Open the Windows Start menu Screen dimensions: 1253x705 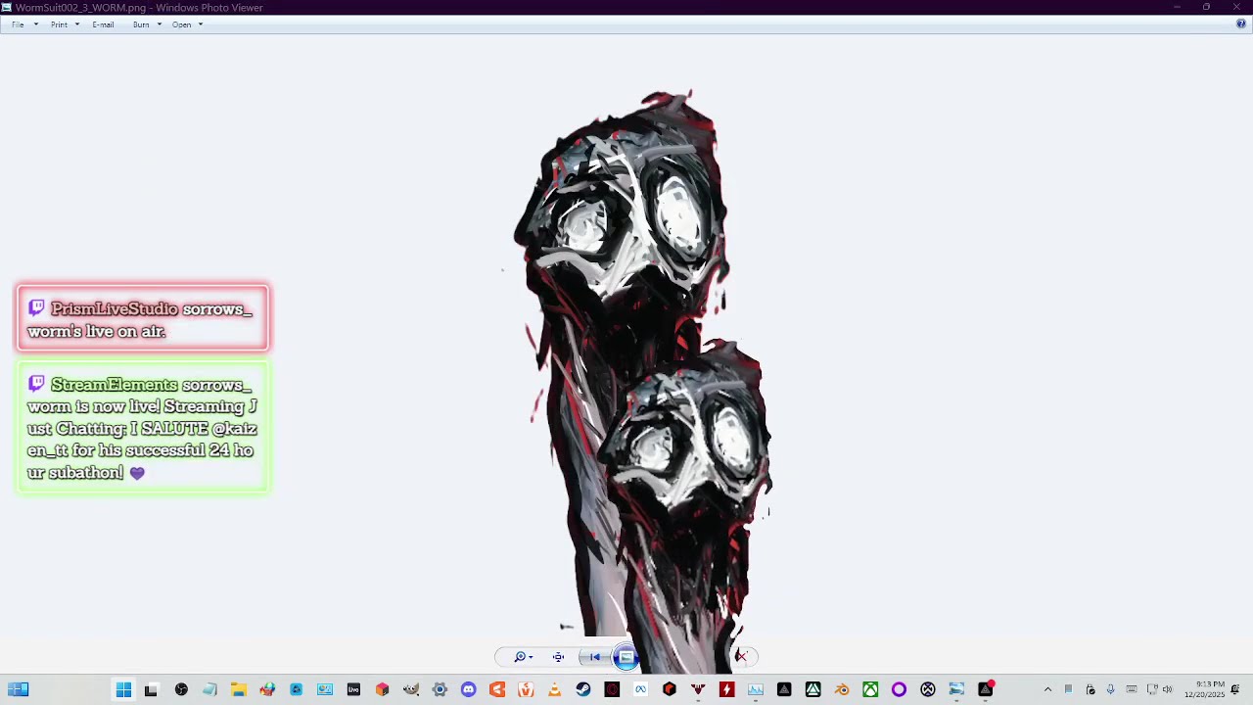123,690
